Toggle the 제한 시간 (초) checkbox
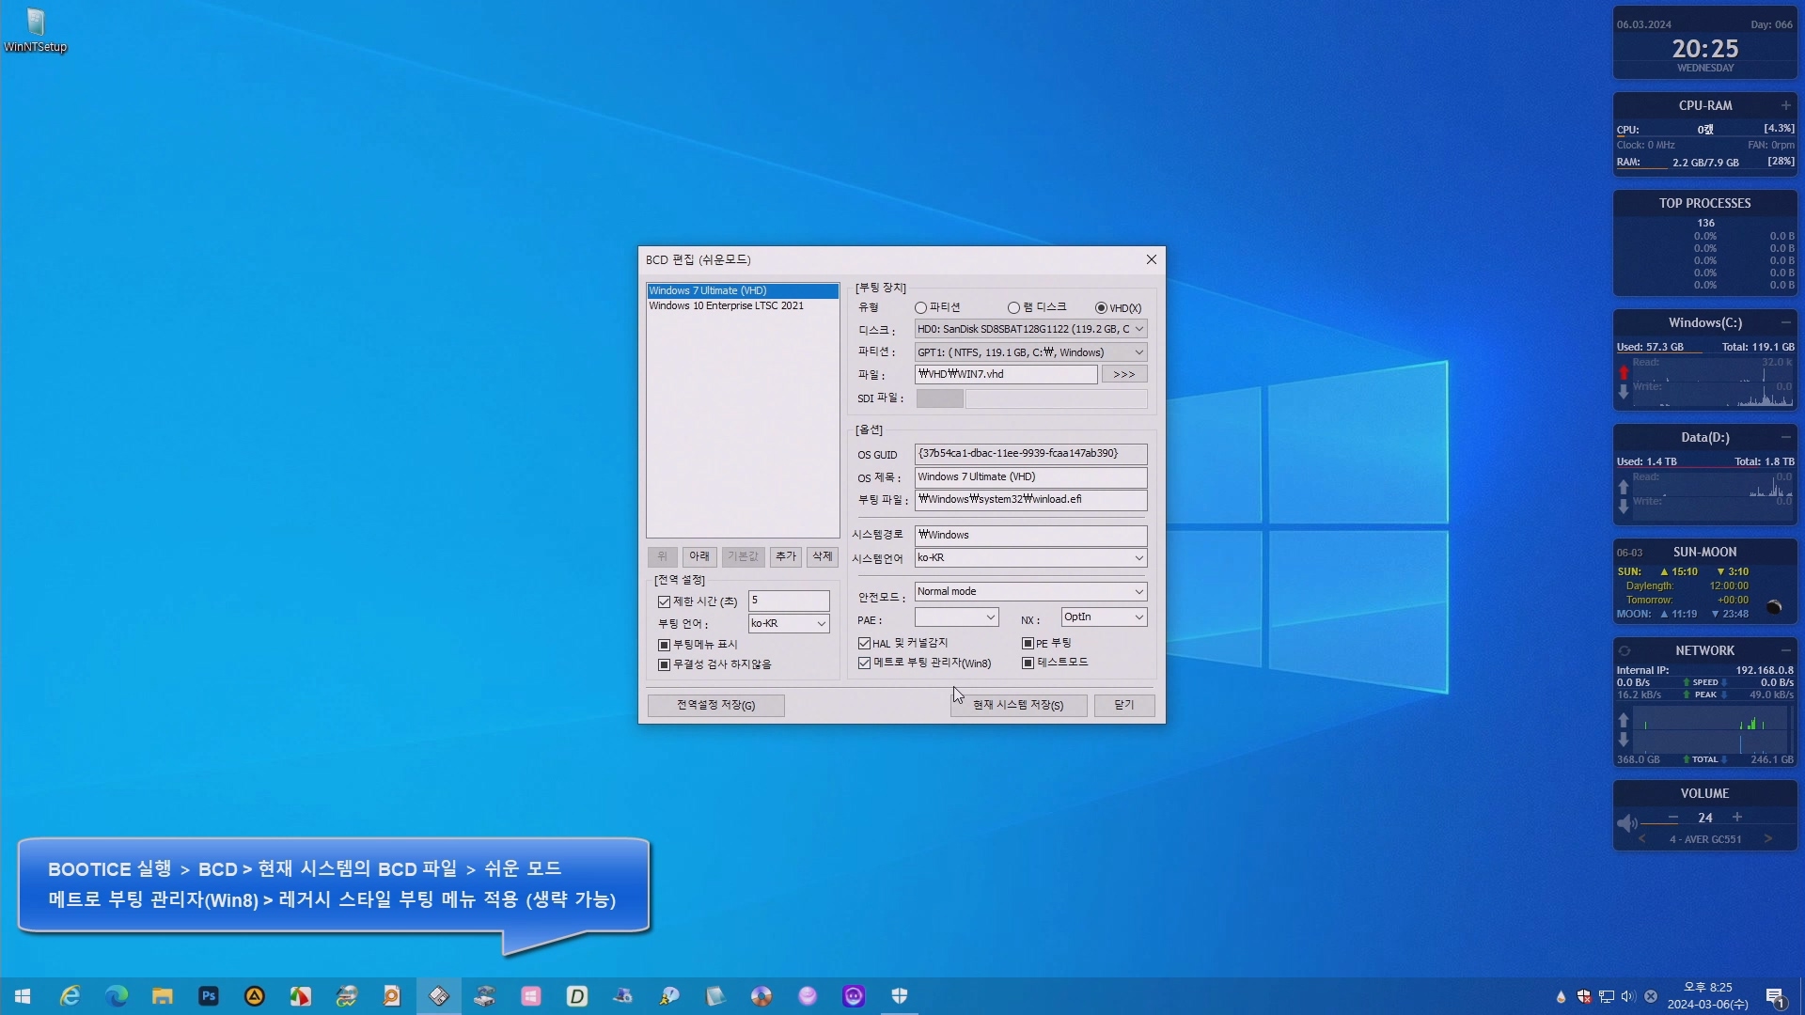 [664, 601]
